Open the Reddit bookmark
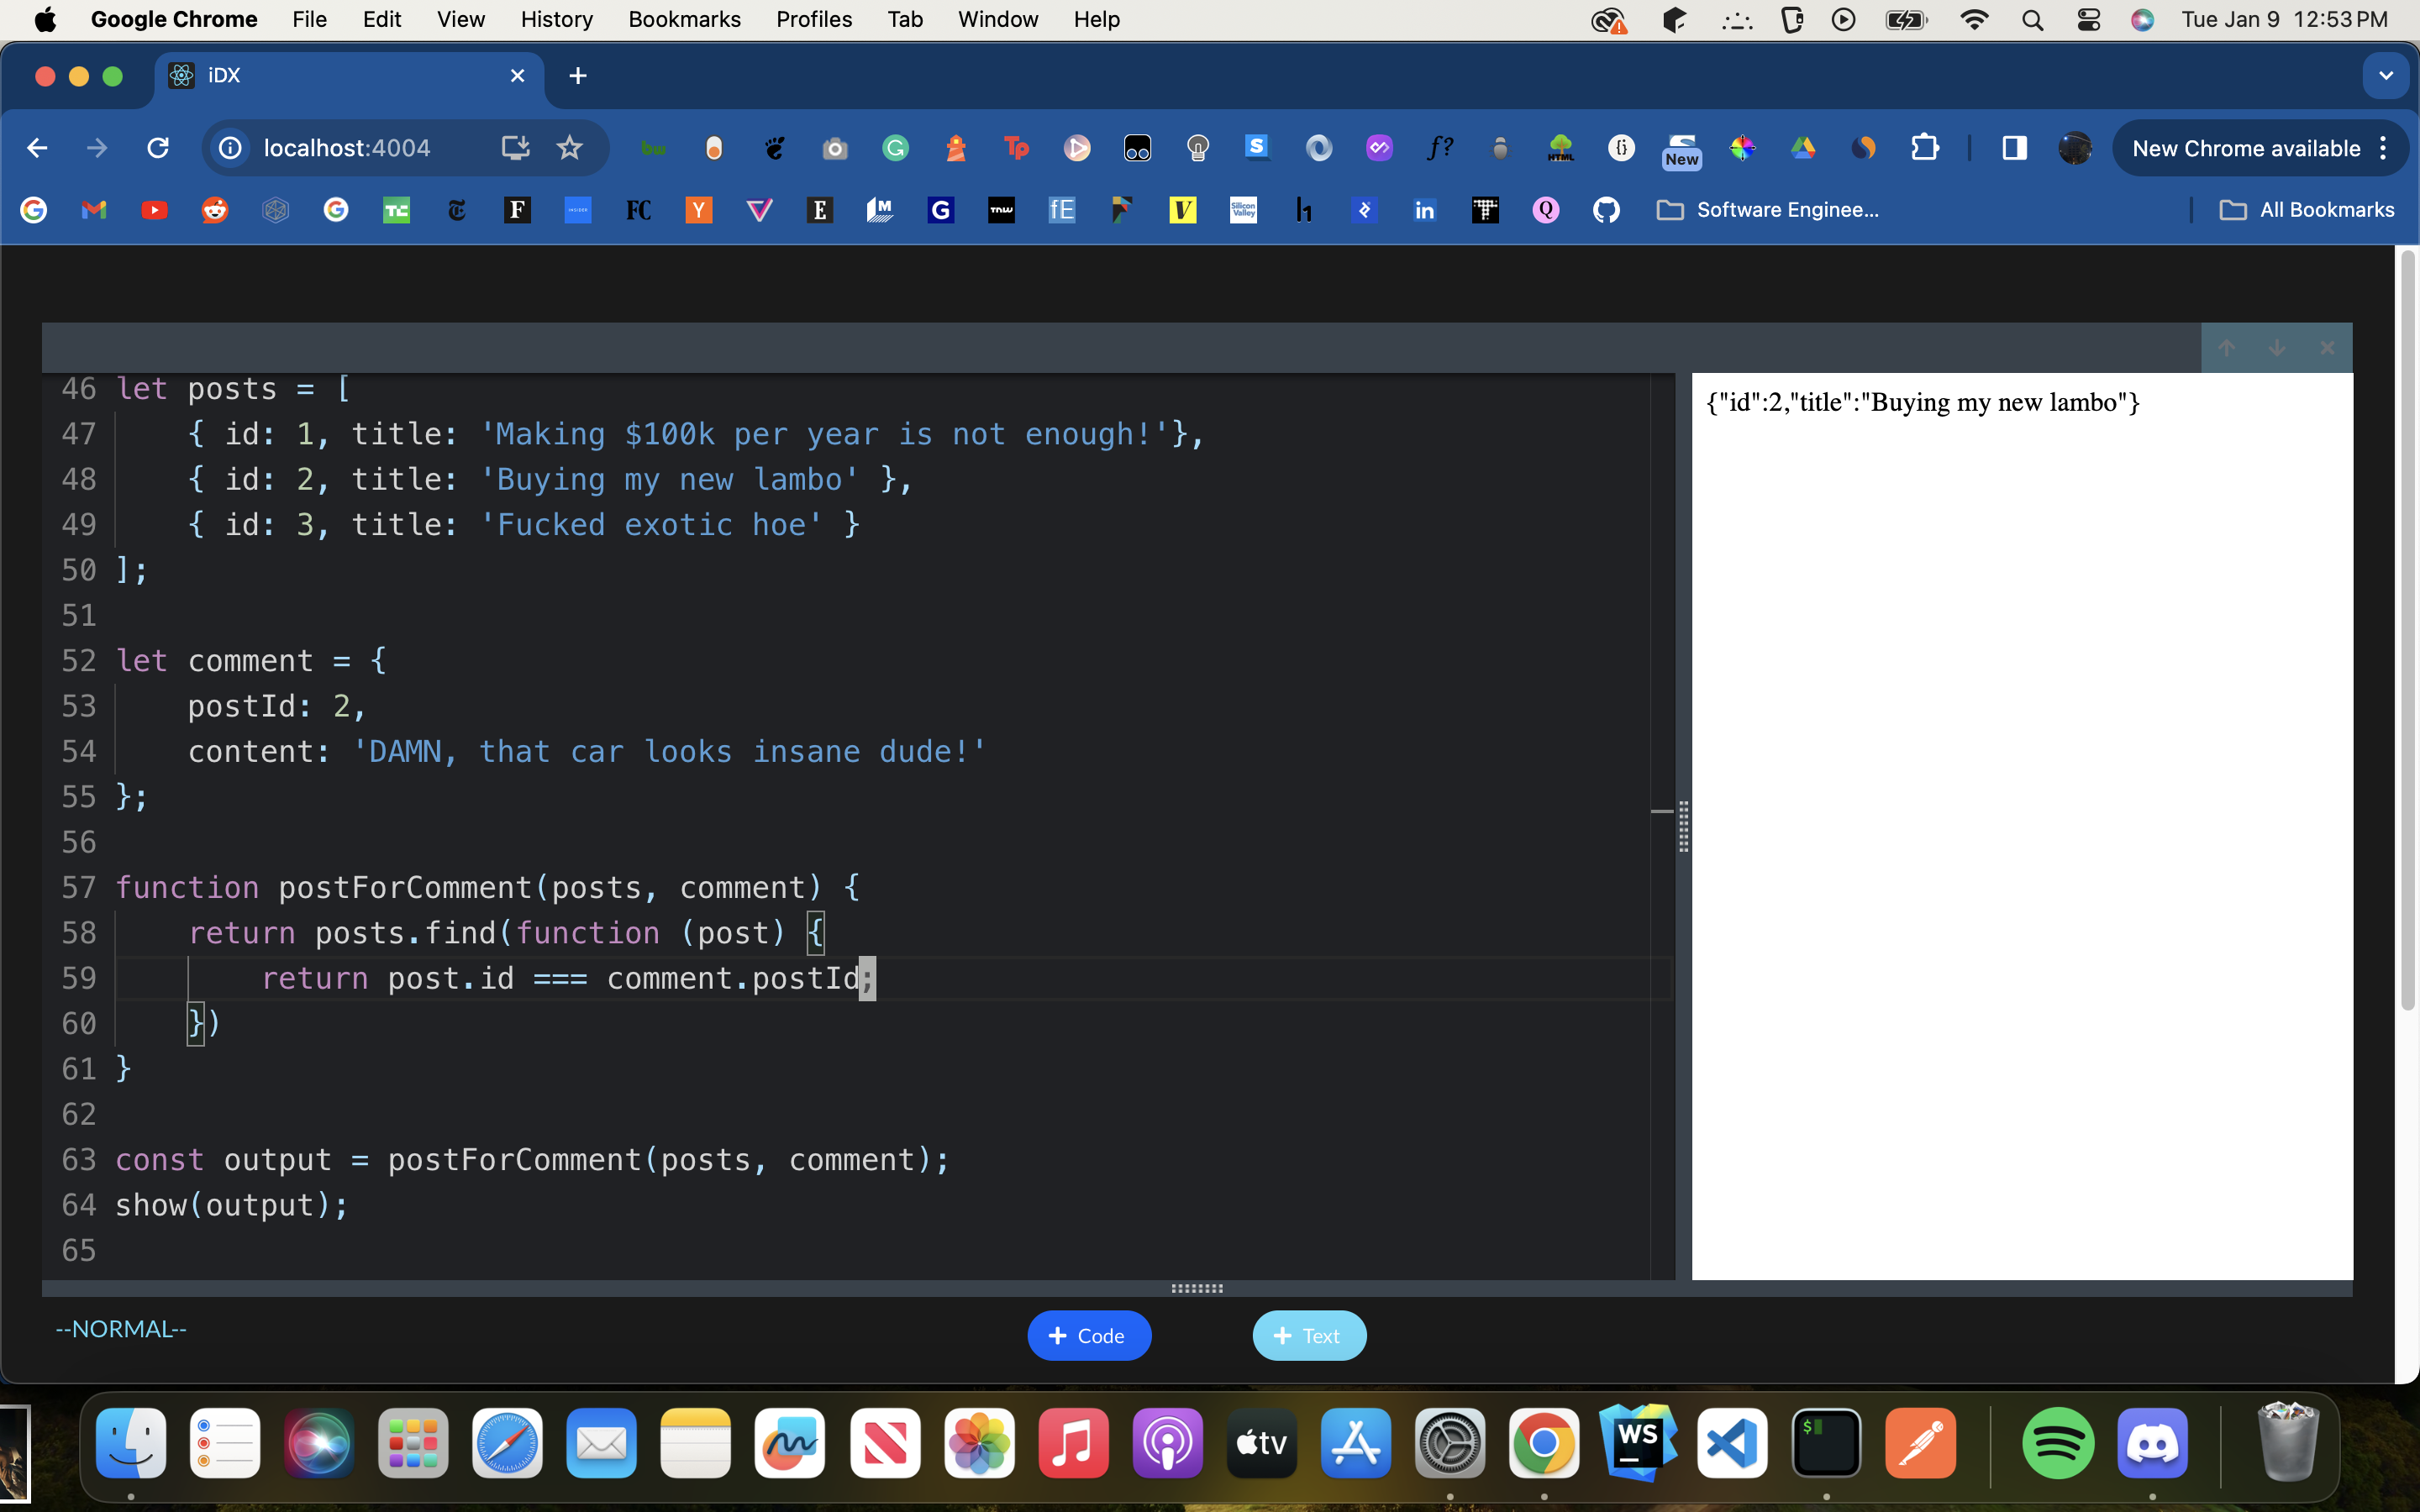 [215, 210]
